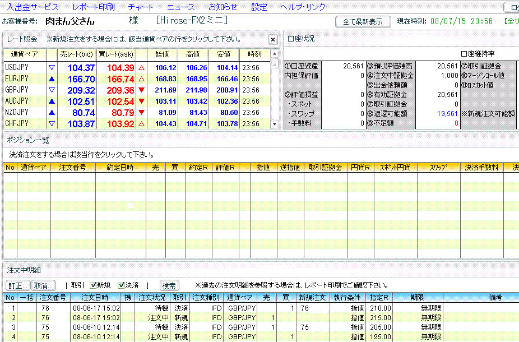Click the EURJPY bid rate 166.70
Image resolution: width=519 pixels, height=342 pixels.
[x=81, y=79]
